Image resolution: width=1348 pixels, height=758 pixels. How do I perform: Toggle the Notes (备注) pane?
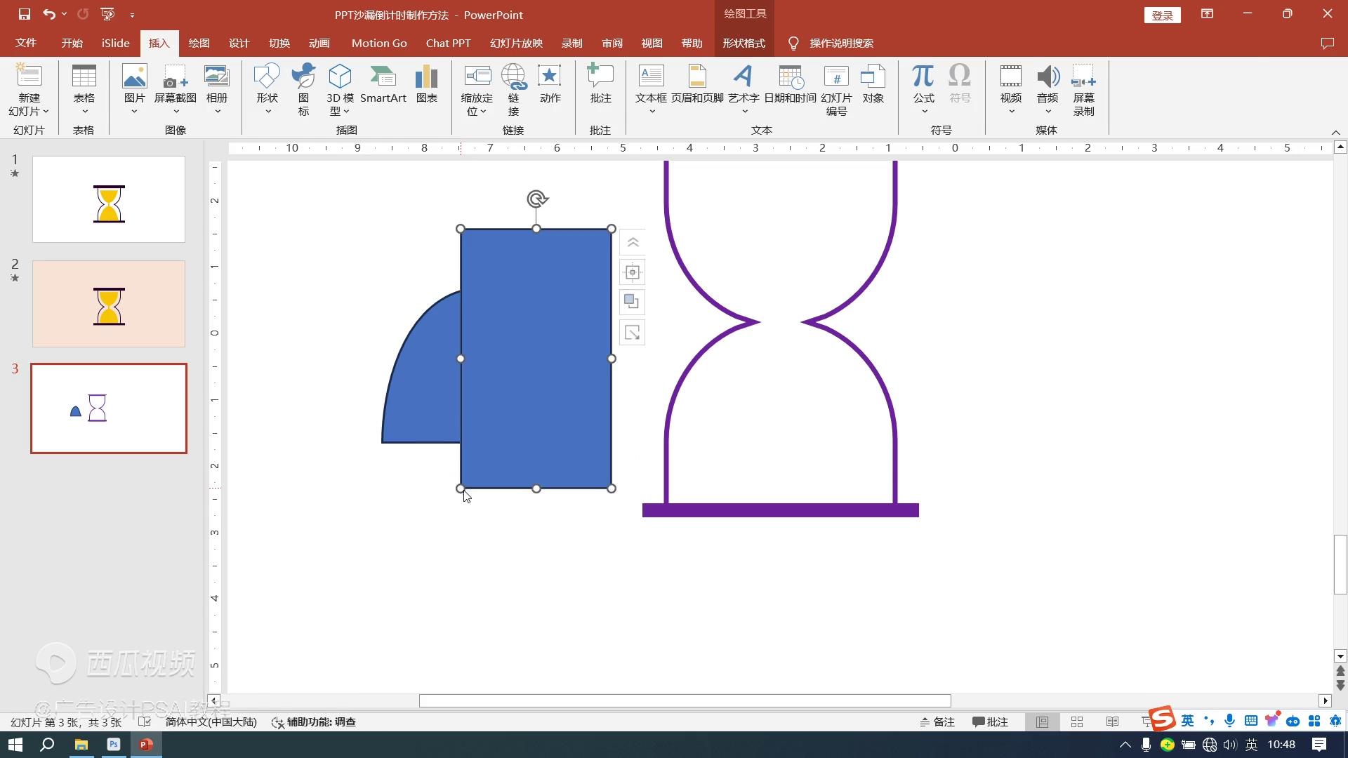pos(937,722)
